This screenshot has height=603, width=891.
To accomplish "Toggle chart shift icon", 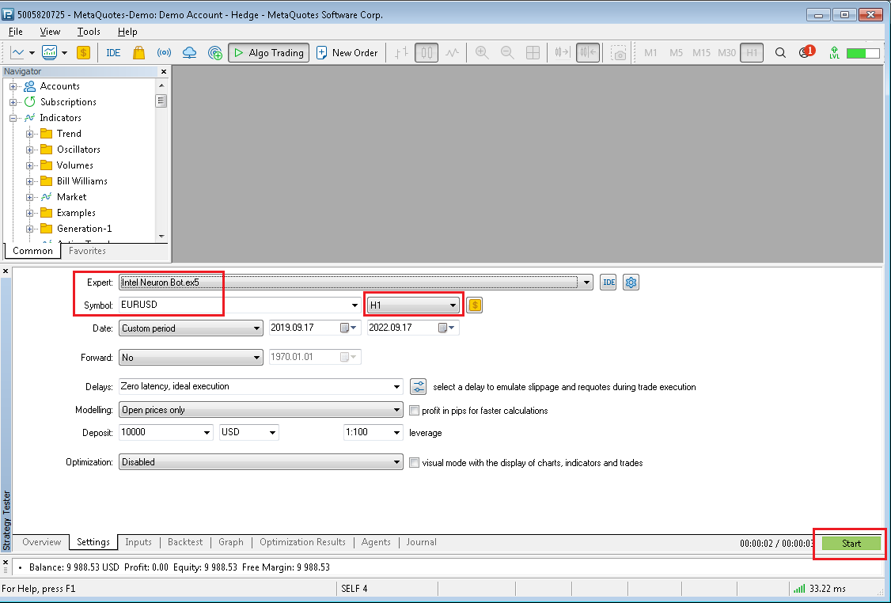I will pos(588,53).
